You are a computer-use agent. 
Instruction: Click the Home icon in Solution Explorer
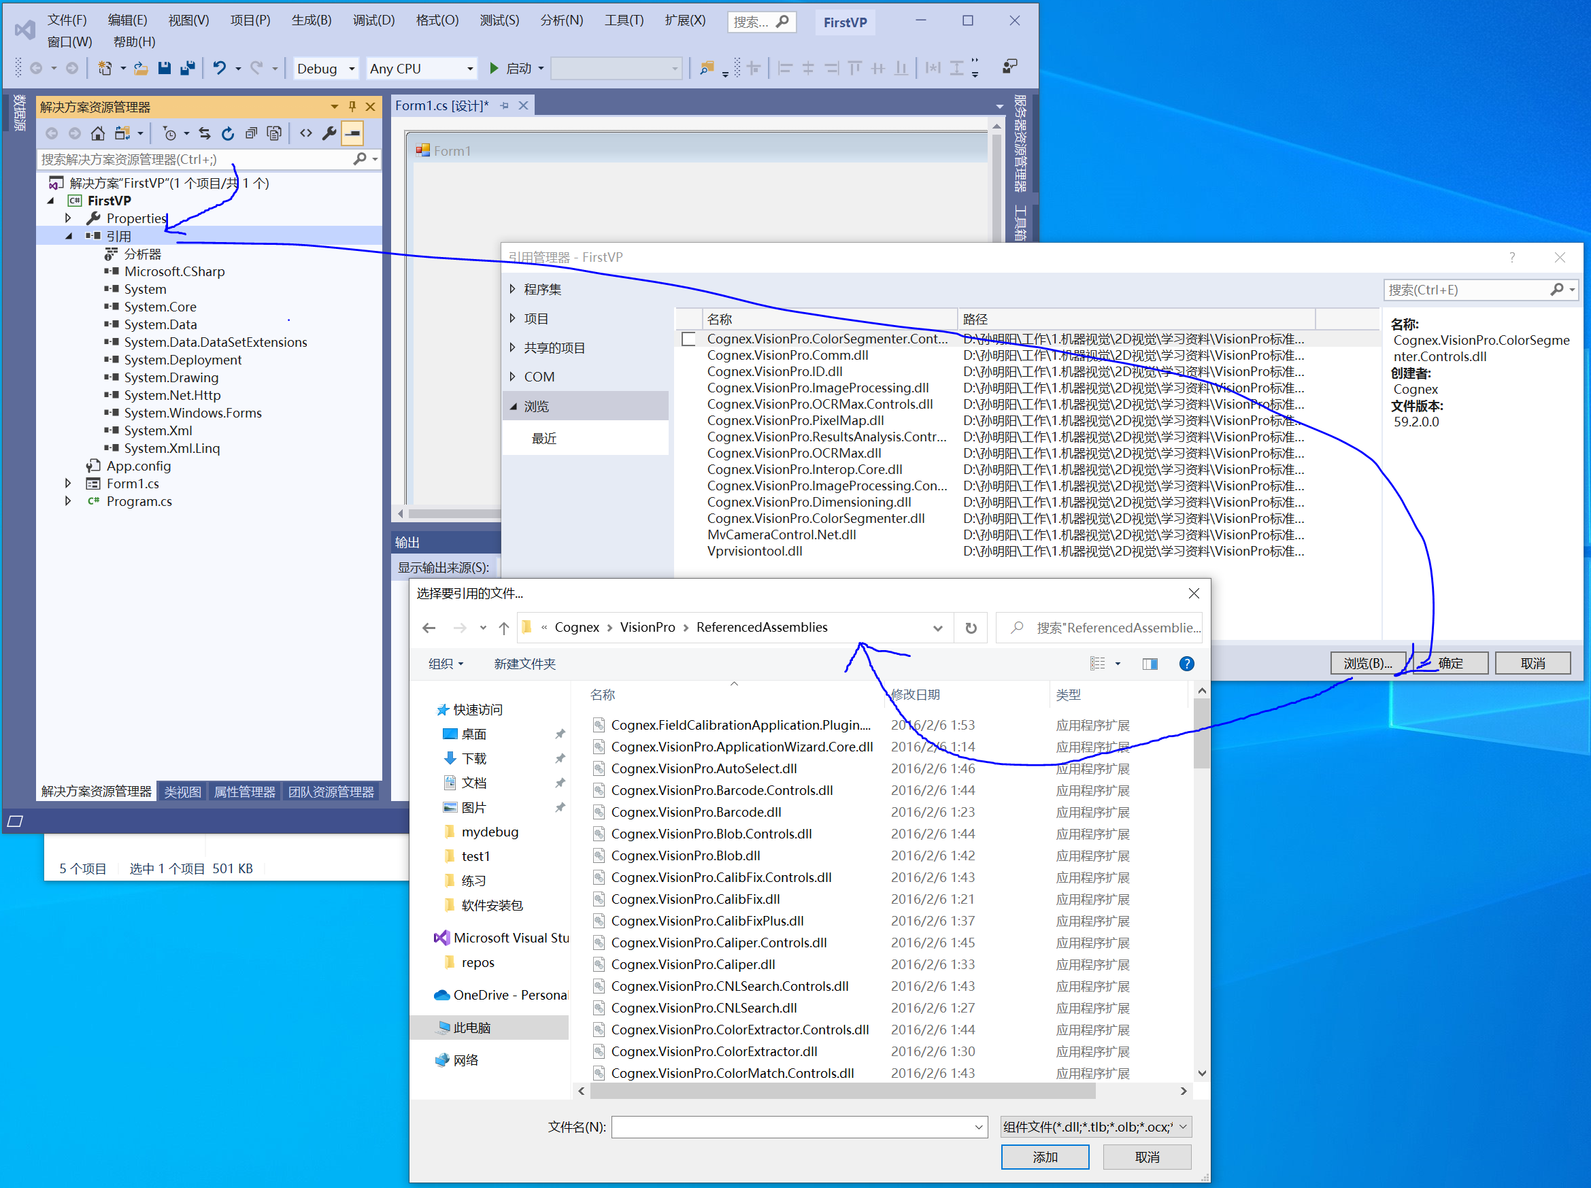pyautogui.click(x=98, y=133)
